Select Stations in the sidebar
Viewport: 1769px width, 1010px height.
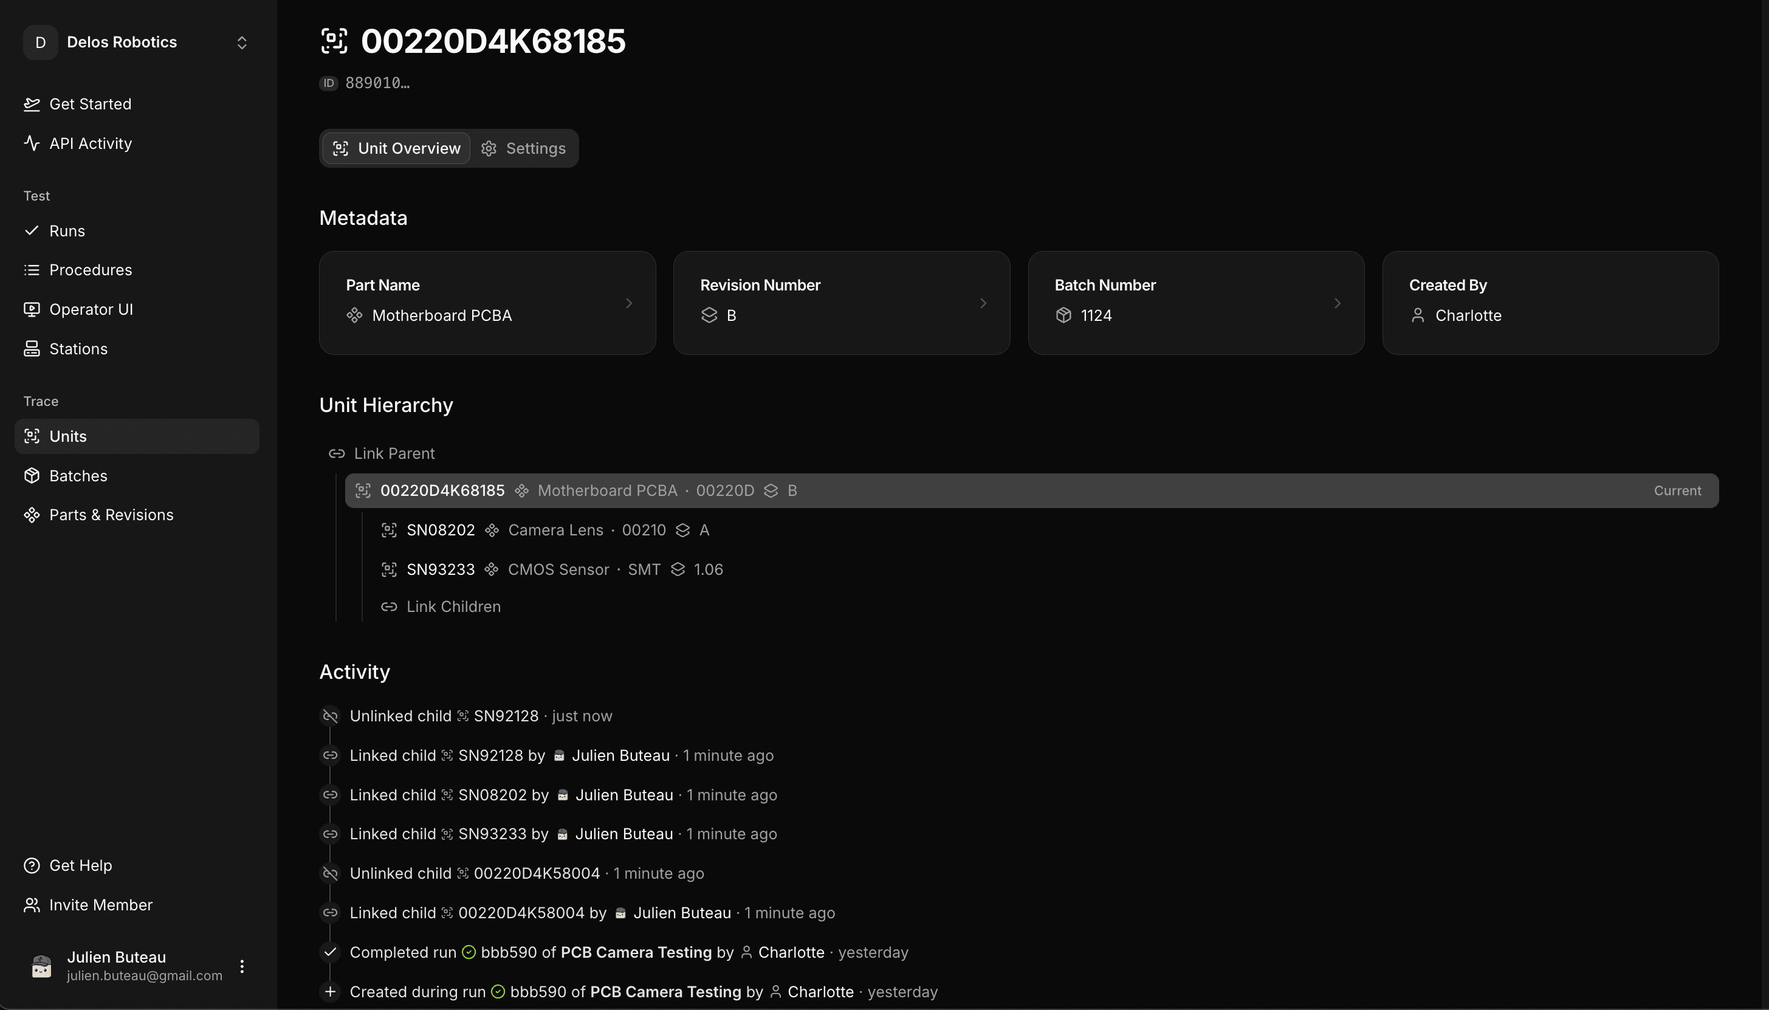click(x=78, y=349)
